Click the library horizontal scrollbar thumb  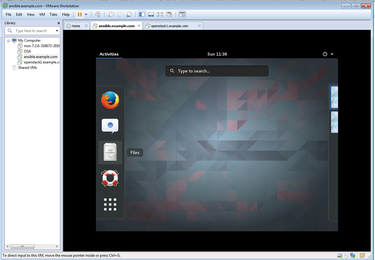pos(22,247)
